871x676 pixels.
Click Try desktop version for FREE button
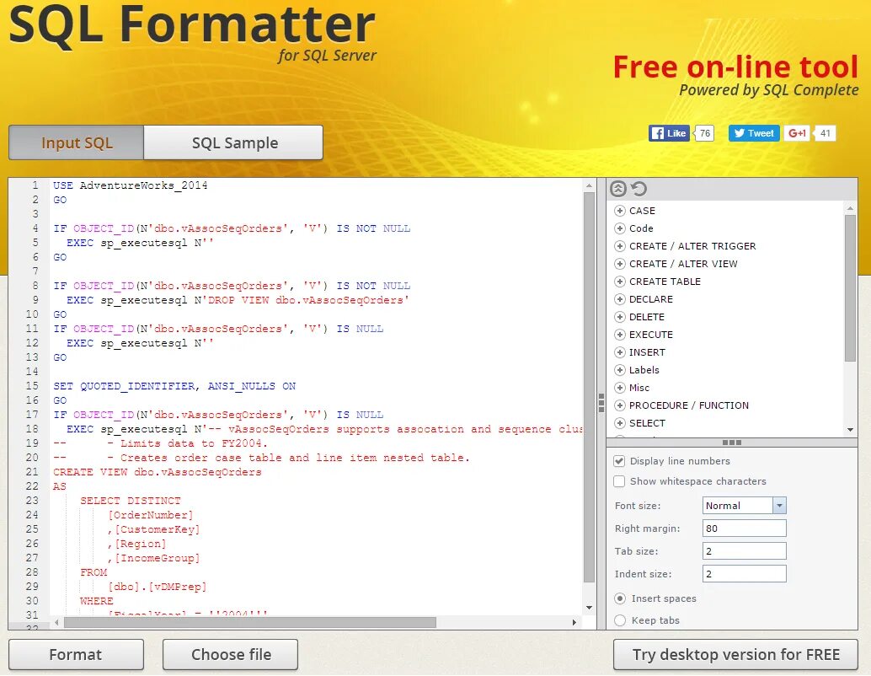click(735, 654)
